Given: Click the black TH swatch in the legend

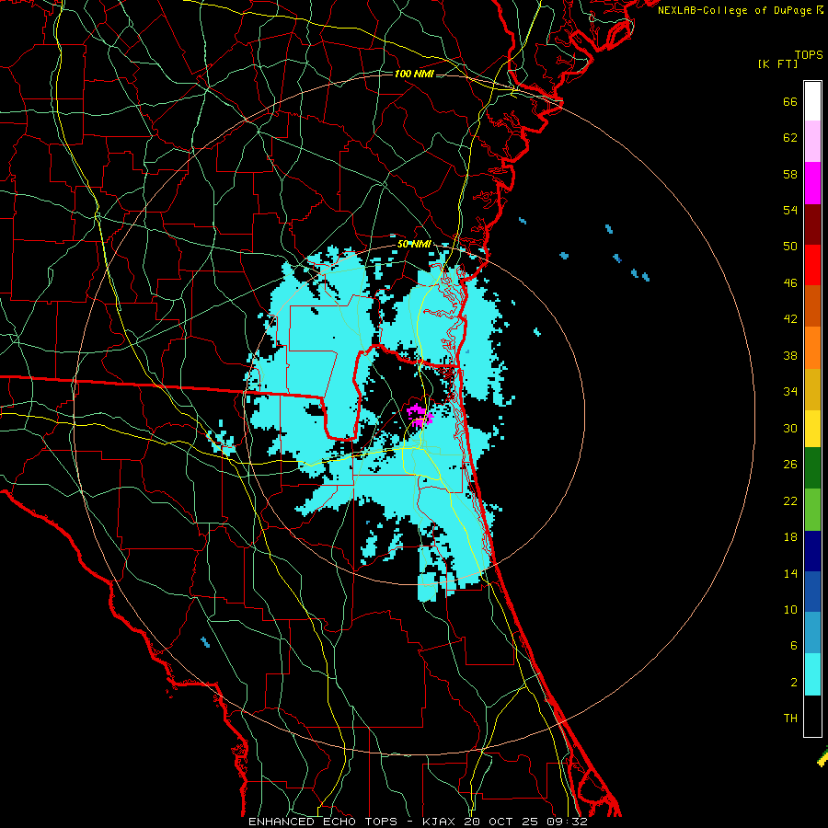Looking at the screenshot, I should [812, 716].
